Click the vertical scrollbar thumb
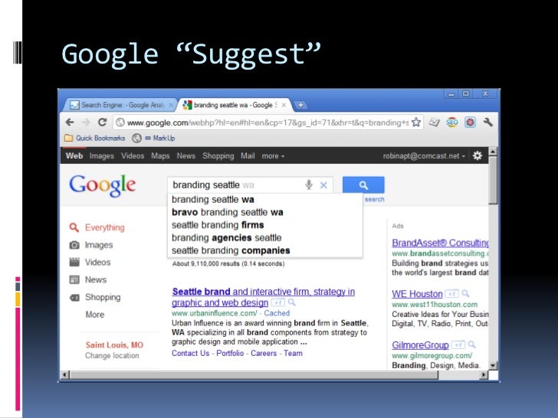This screenshot has width=558, height=418. click(x=493, y=180)
